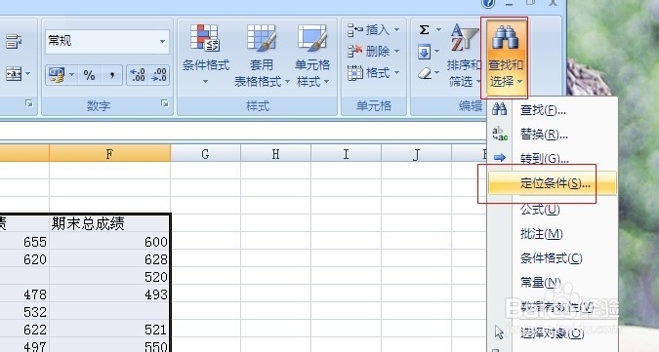Screen dimensions: 659x352
Task: Choose 定位条件(S)... menu item
Action: 553,183
